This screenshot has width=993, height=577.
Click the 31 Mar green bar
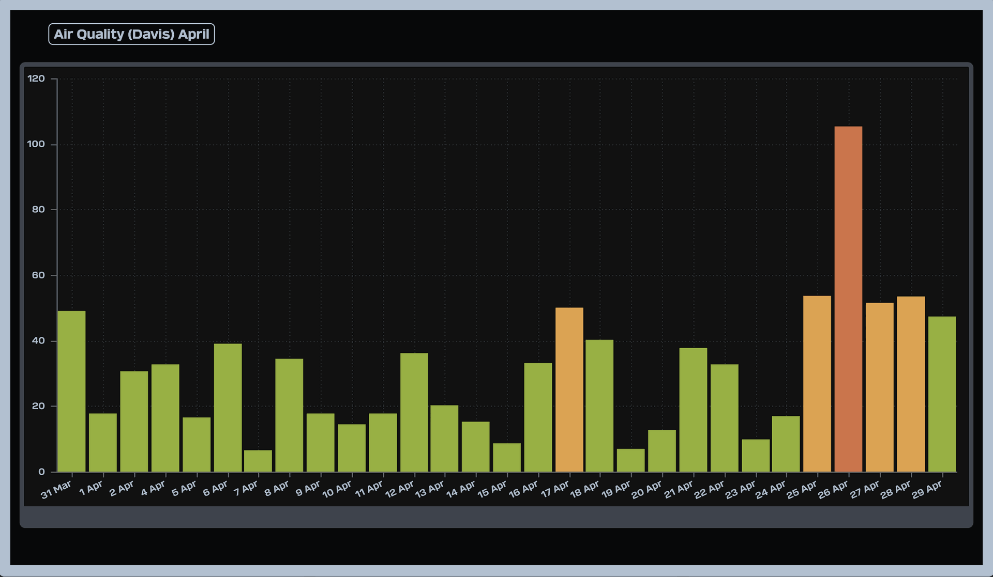click(x=71, y=392)
